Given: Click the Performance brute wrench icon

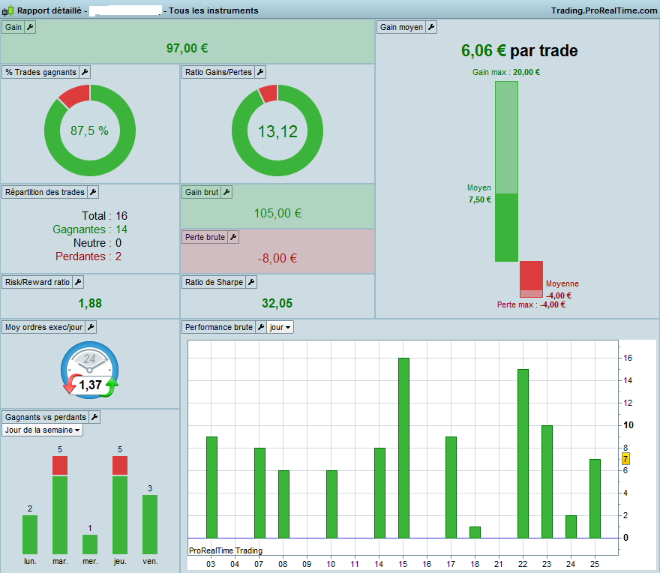Looking at the screenshot, I should pos(261,327).
